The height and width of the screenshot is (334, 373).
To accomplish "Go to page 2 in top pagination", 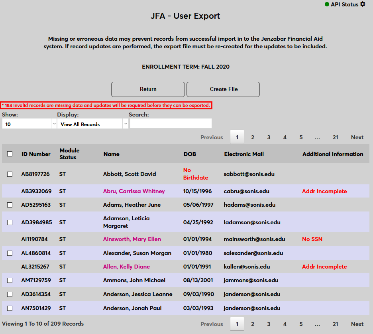I will point(253,137).
